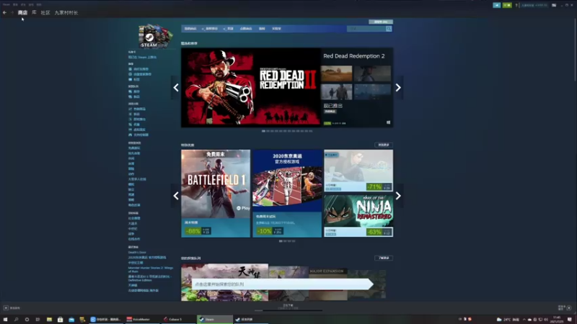
Task: Click the Steam menu in the title bar
Action: (6, 4)
